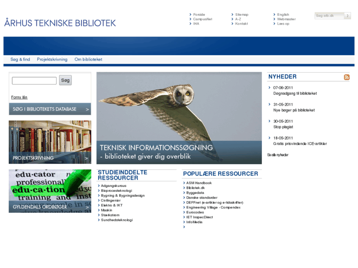The width and height of the screenshot is (358, 268).
Task: Open DEFFnet e-artikler link
Action: (x=215, y=203)
